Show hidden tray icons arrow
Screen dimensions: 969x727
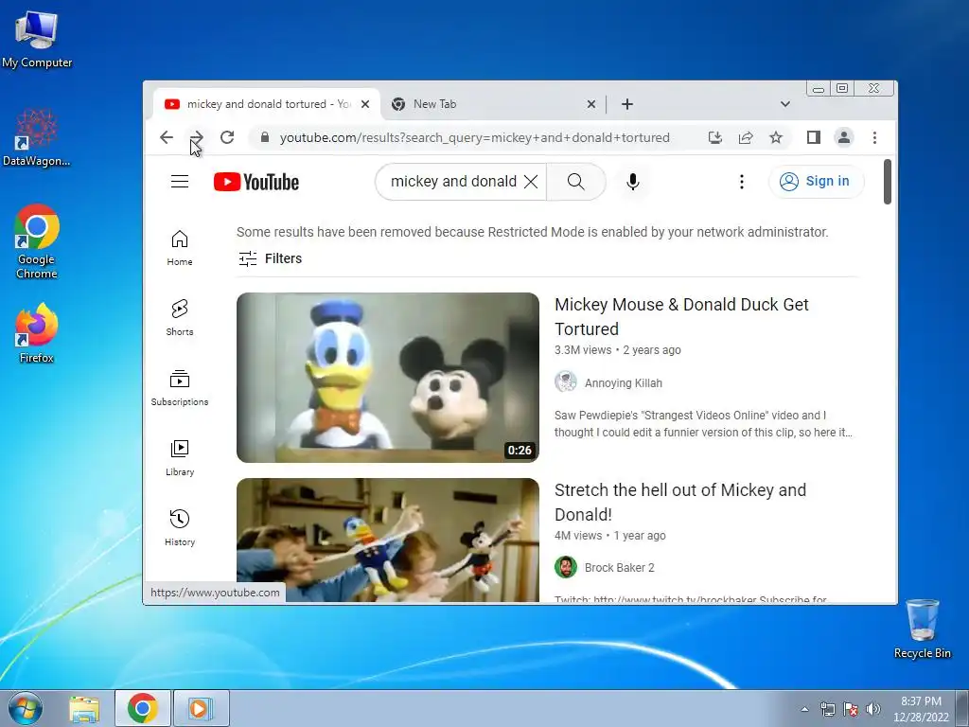[804, 709]
